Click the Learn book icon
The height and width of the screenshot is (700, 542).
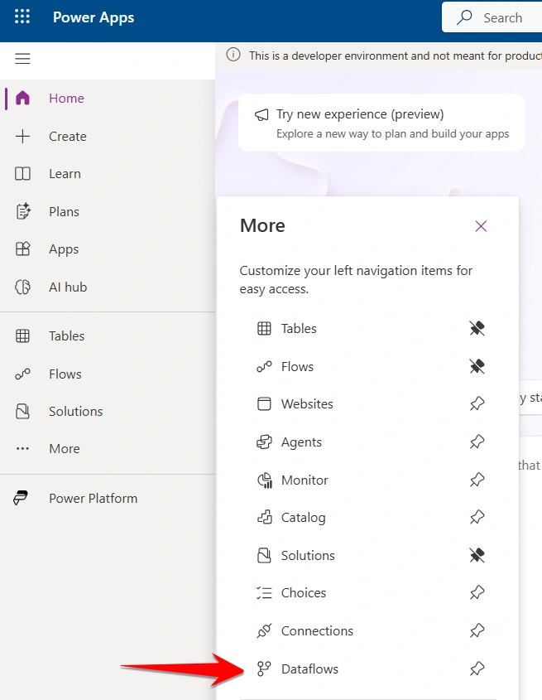tap(22, 174)
